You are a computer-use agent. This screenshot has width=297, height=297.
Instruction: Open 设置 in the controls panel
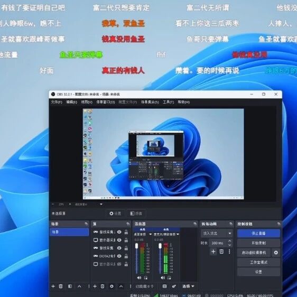pyautogui.click(x=258, y=272)
